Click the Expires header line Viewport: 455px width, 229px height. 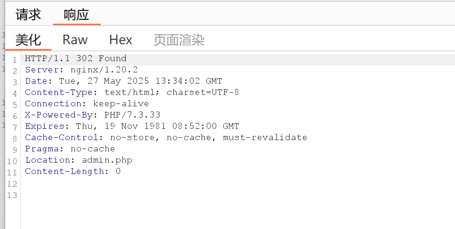(x=132, y=126)
